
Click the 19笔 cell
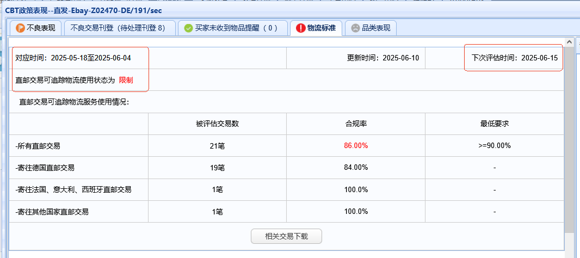217,168
